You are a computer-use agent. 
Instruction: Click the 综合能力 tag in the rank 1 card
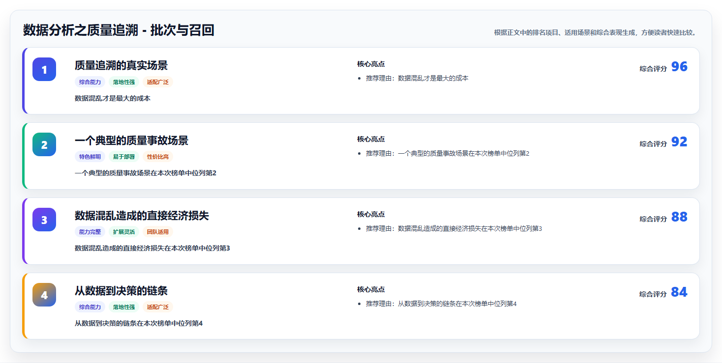tap(90, 82)
